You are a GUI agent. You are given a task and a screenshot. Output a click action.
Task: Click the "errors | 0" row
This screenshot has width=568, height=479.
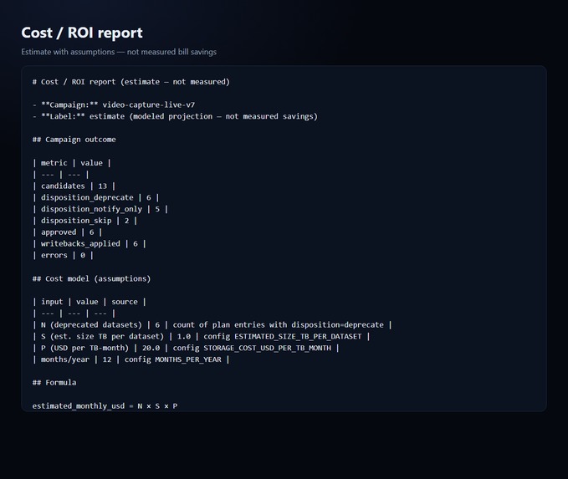tap(63, 256)
